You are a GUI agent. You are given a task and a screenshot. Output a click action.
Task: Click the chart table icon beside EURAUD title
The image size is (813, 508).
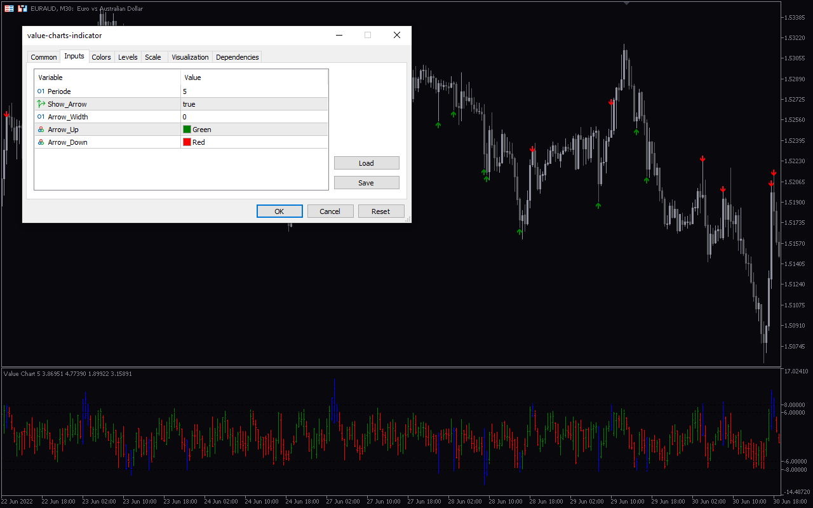[10, 8]
